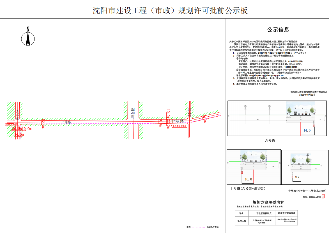
Task: Open the 十号路(六号街-四号街) cross-section diagram
Action: pos(254,167)
